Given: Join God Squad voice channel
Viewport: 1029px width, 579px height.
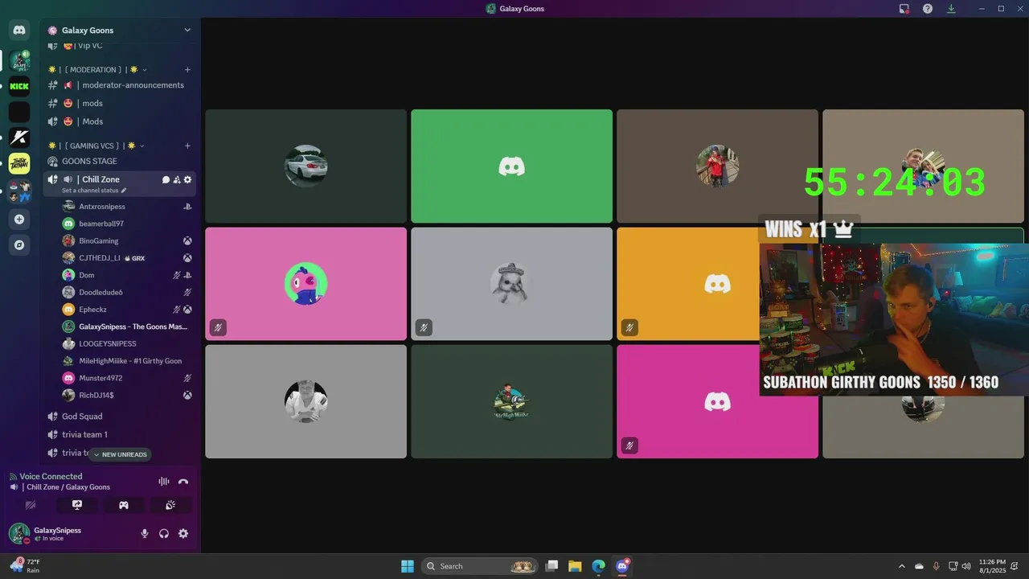Looking at the screenshot, I should coord(119,417).
